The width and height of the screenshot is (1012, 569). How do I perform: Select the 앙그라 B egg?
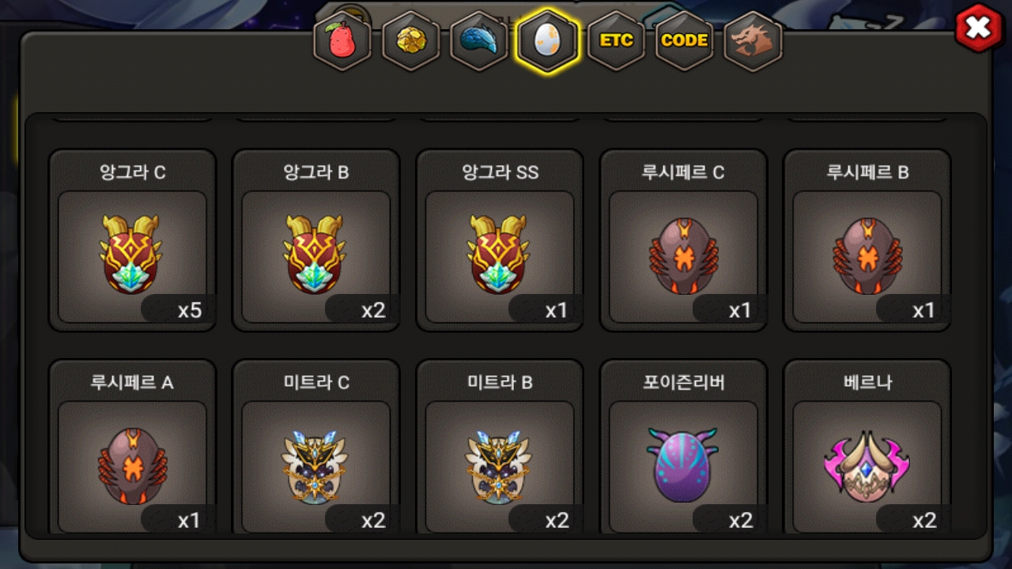tap(315, 240)
